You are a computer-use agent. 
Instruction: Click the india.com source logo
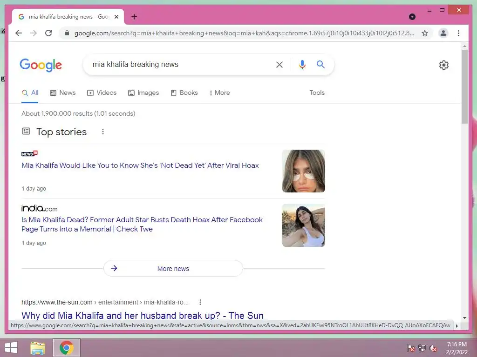click(39, 208)
